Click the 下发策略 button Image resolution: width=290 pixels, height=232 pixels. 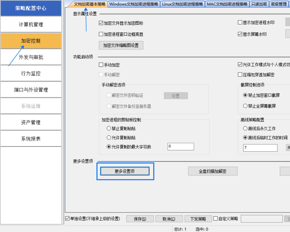pos(198,219)
